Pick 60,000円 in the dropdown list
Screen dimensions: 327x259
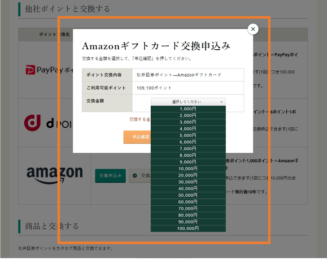coord(188,202)
